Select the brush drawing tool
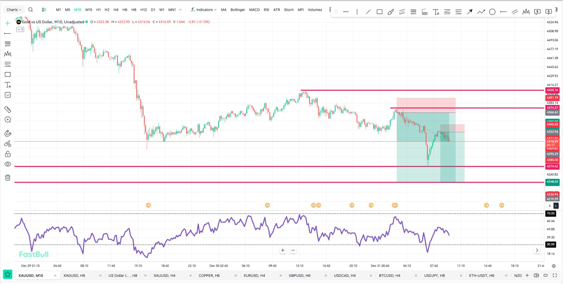Viewport: 563px width, 284px height. pyautogui.click(x=391, y=12)
